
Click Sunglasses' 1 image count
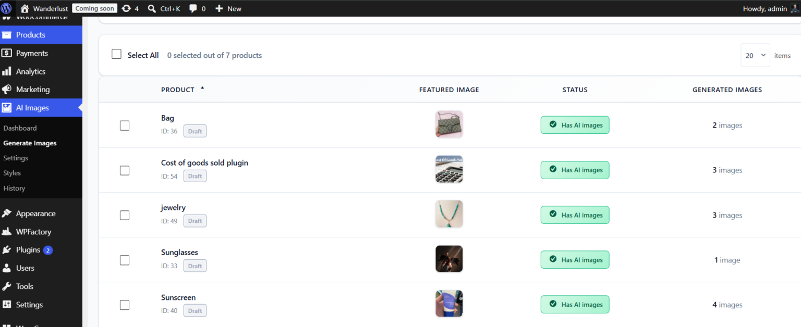(727, 260)
